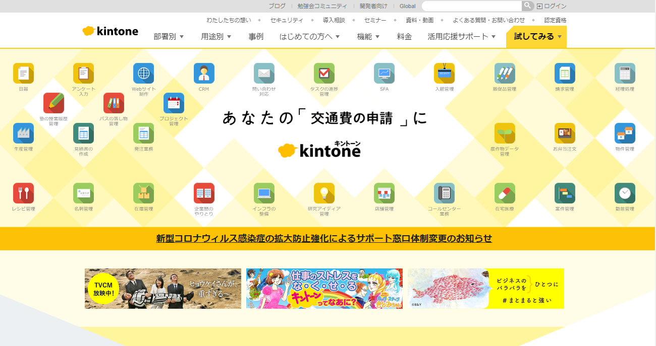Click into the header search field

pyautogui.click(x=471, y=6)
